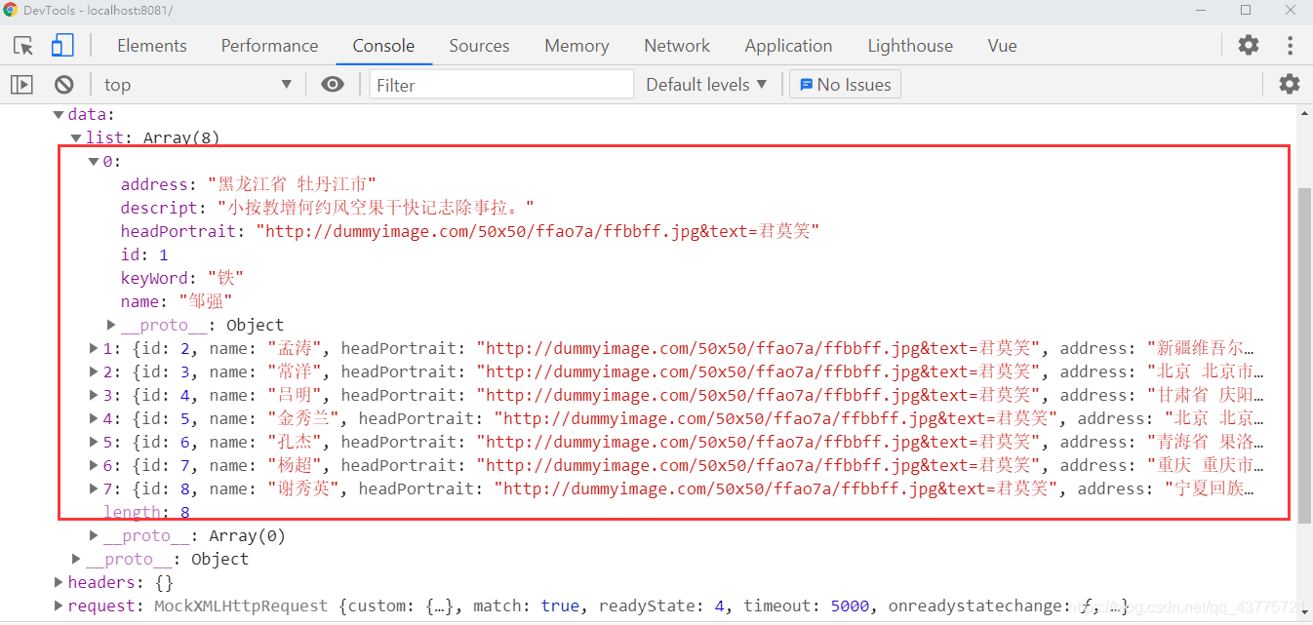This screenshot has height=625, width=1313.
Task: Collapse the data object arrow
Action: 59,115
